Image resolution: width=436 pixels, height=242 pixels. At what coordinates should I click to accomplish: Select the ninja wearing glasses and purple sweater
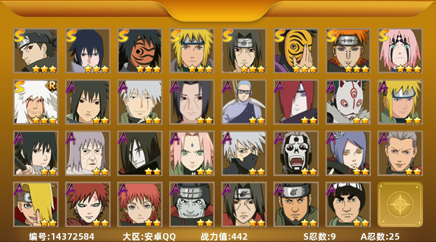click(244, 102)
